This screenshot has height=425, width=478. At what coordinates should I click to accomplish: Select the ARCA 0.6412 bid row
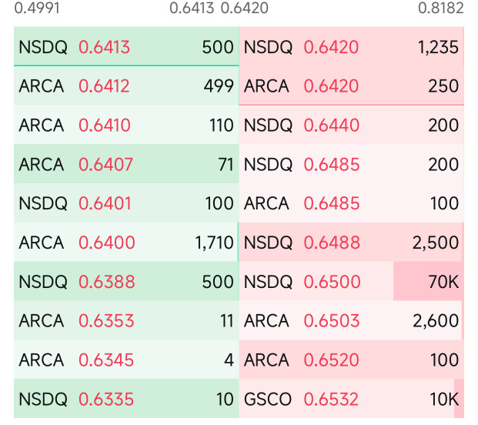click(126, 85)
